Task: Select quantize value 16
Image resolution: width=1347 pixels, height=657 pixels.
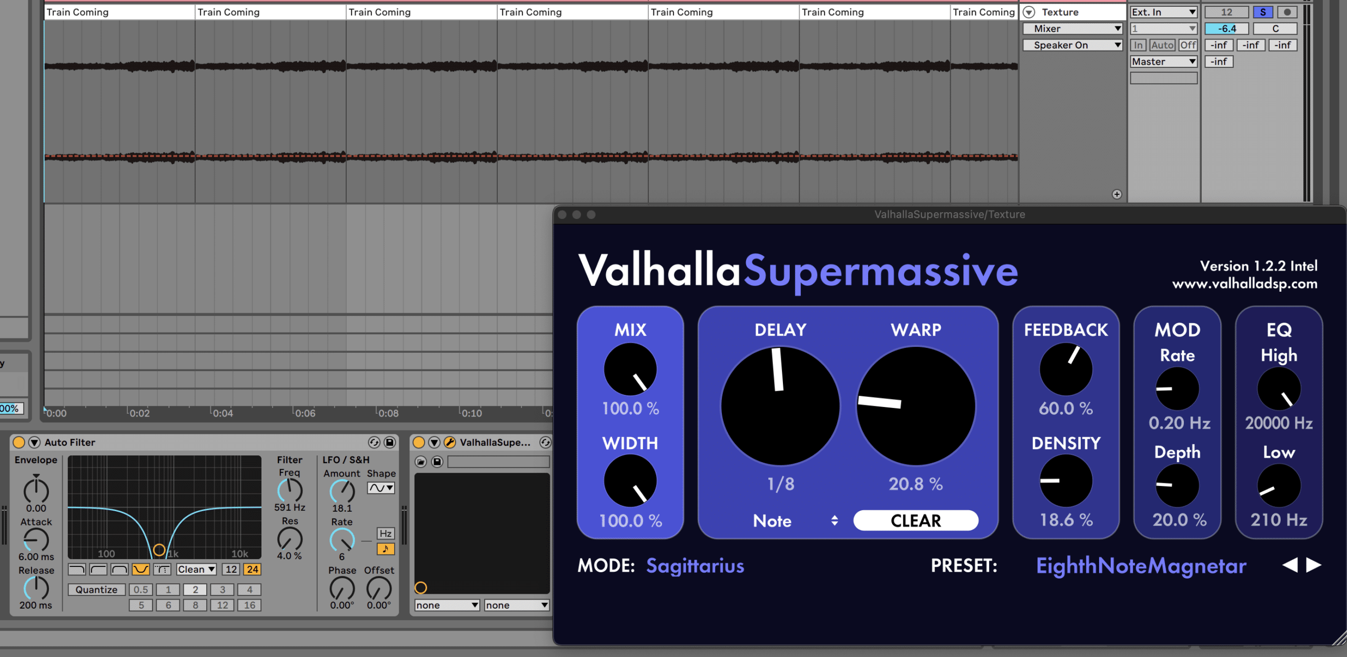Action: [x=249, y=605]
